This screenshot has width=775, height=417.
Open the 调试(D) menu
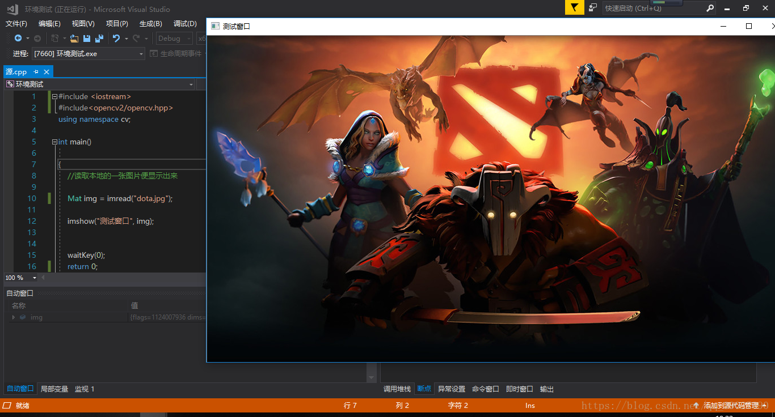[185, 23]
